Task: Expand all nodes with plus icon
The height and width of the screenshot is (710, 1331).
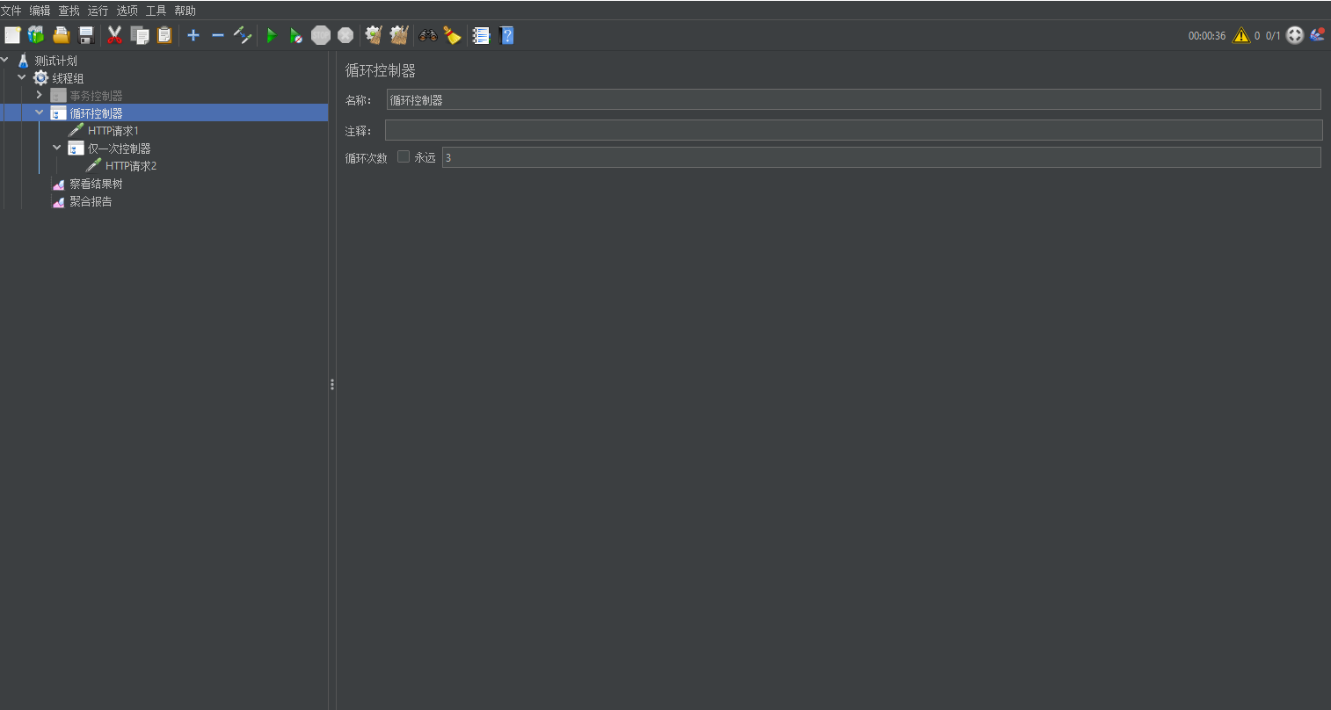Action: pos(193,35)
